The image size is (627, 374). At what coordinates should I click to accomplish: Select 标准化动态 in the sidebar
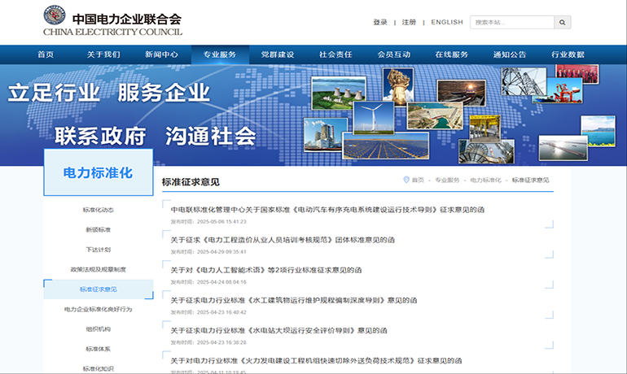click(99, 210)
